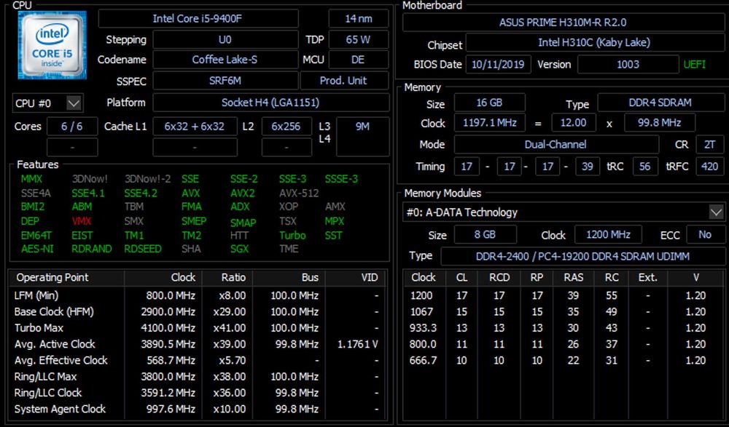Viewport: 729px width, 427px height.
Task: Click the ASUS PRIME H310M-R R2.0 motherboard field
Action: coord(563,23)
